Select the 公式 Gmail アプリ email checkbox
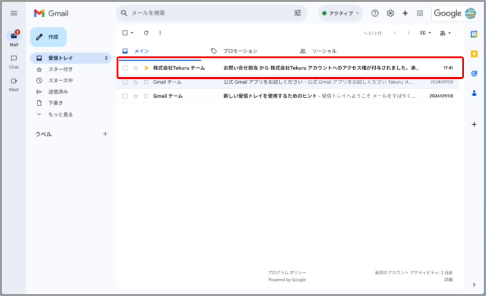 (125, 82)
